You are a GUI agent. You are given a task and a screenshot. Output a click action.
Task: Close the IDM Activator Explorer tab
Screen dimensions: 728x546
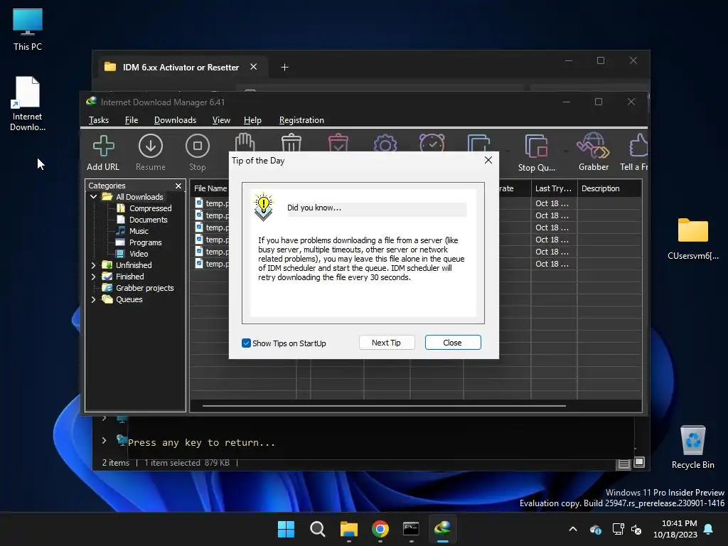tap(254, 67)
